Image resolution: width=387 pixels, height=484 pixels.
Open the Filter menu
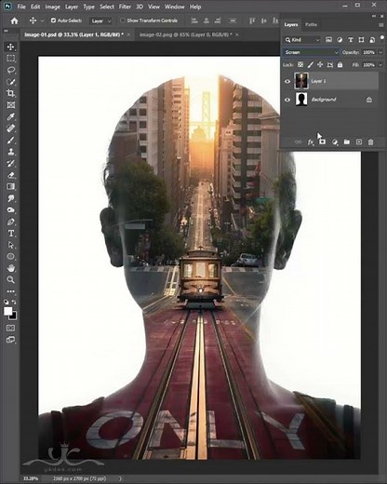125,7
